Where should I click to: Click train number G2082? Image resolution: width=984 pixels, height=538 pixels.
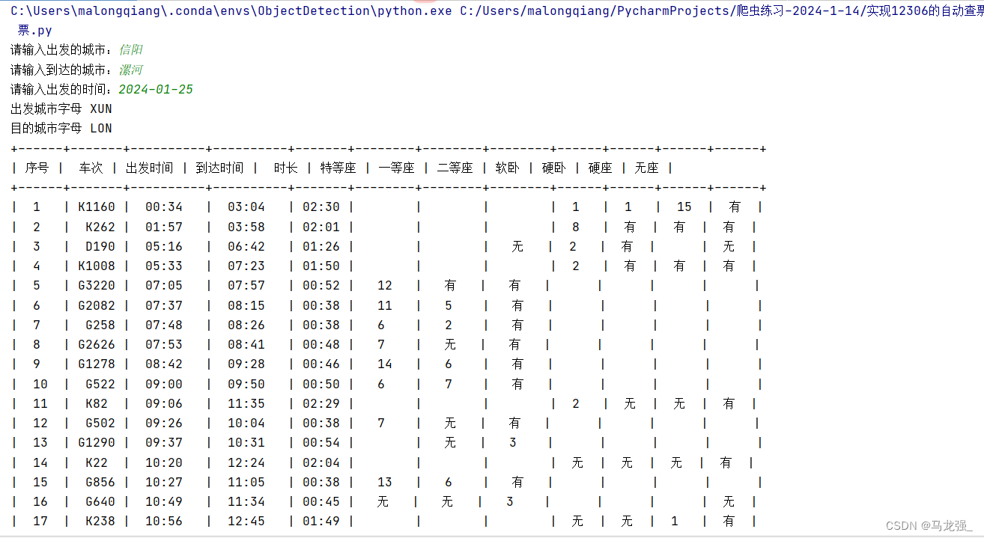coord(97,305)
